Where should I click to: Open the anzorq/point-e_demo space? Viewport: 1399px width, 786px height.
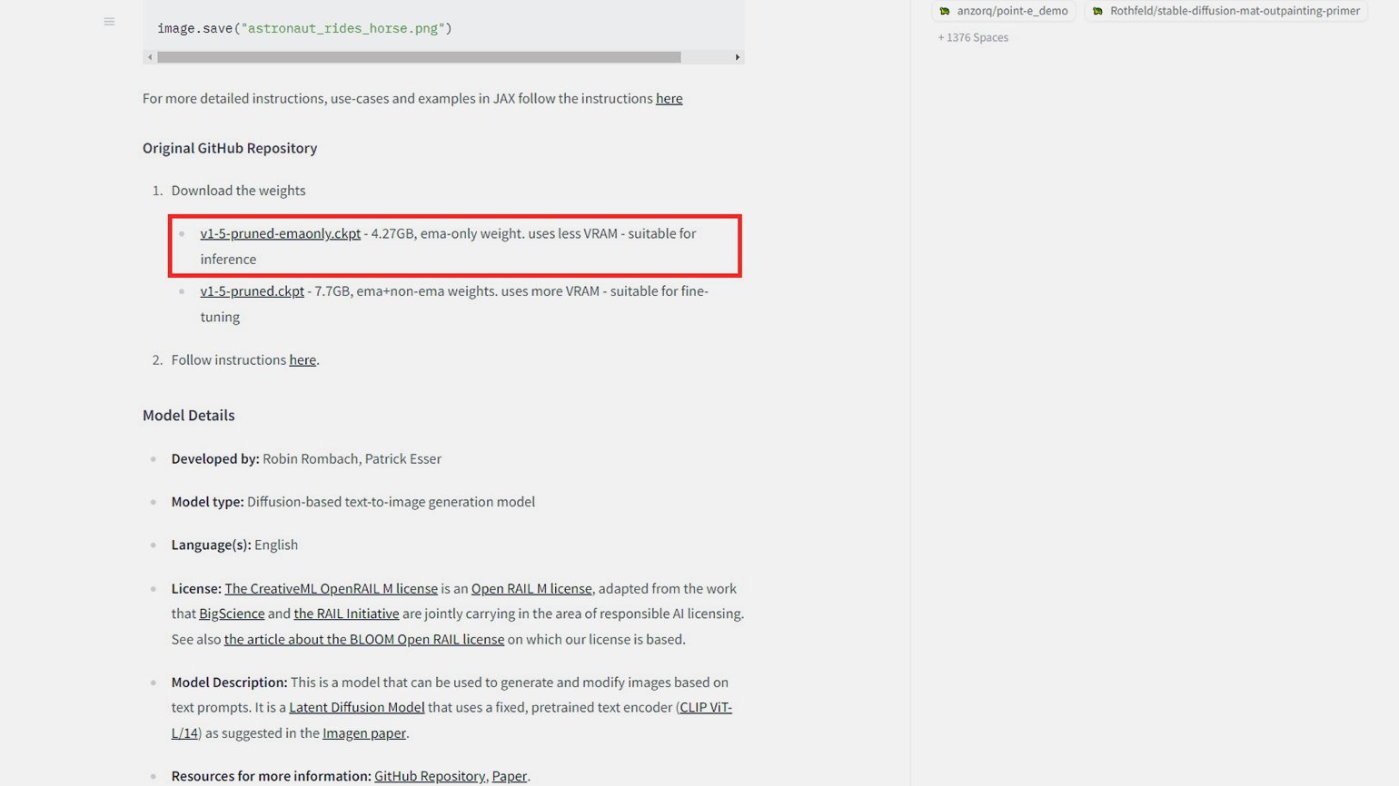tap(1004, 11)
